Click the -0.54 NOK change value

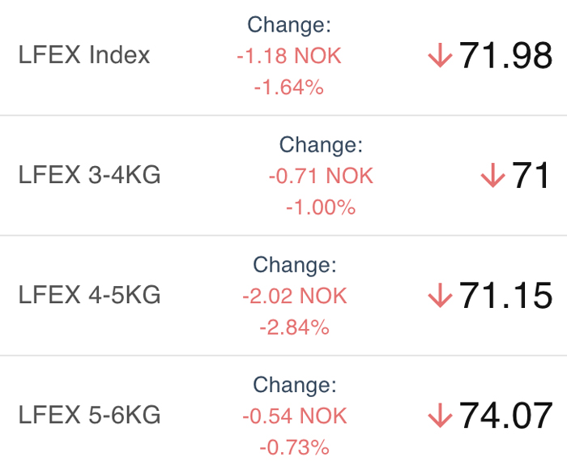[295, 416]
